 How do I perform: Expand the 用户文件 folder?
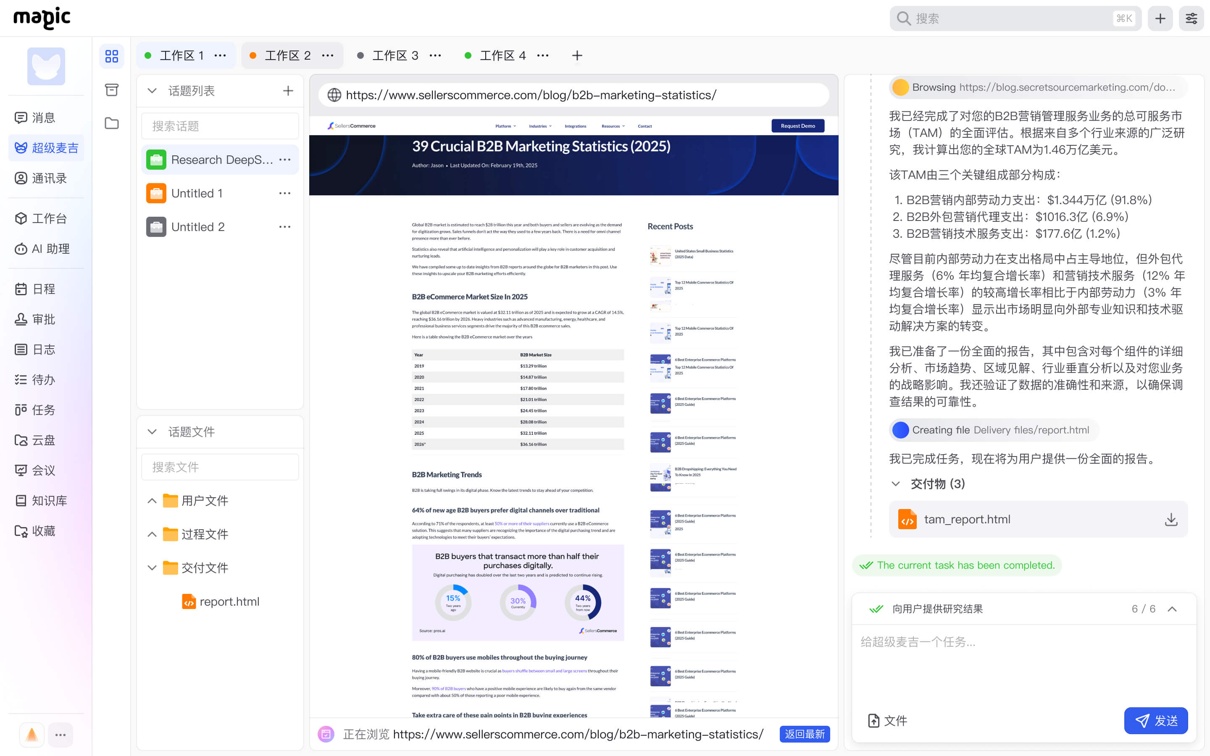point(152,501)
